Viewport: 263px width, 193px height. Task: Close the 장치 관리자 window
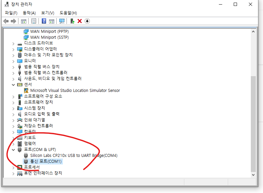pos(250,4)
